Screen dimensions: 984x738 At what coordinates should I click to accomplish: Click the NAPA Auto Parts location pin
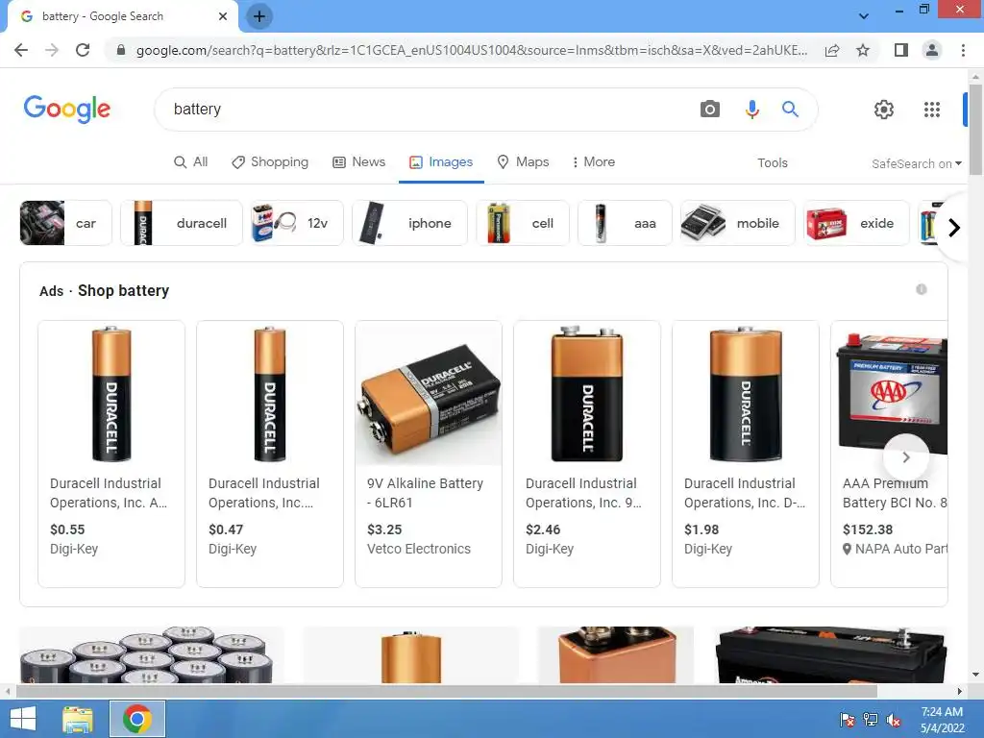[x=847, y=549]
